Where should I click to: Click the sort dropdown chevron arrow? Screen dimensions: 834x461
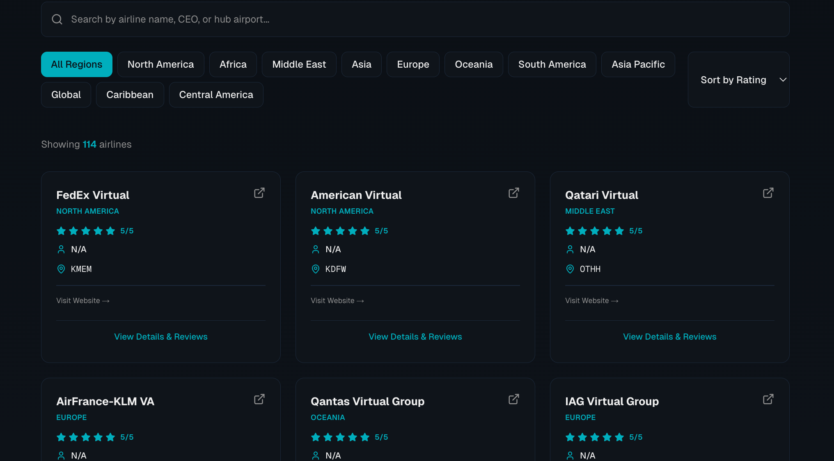783,80
